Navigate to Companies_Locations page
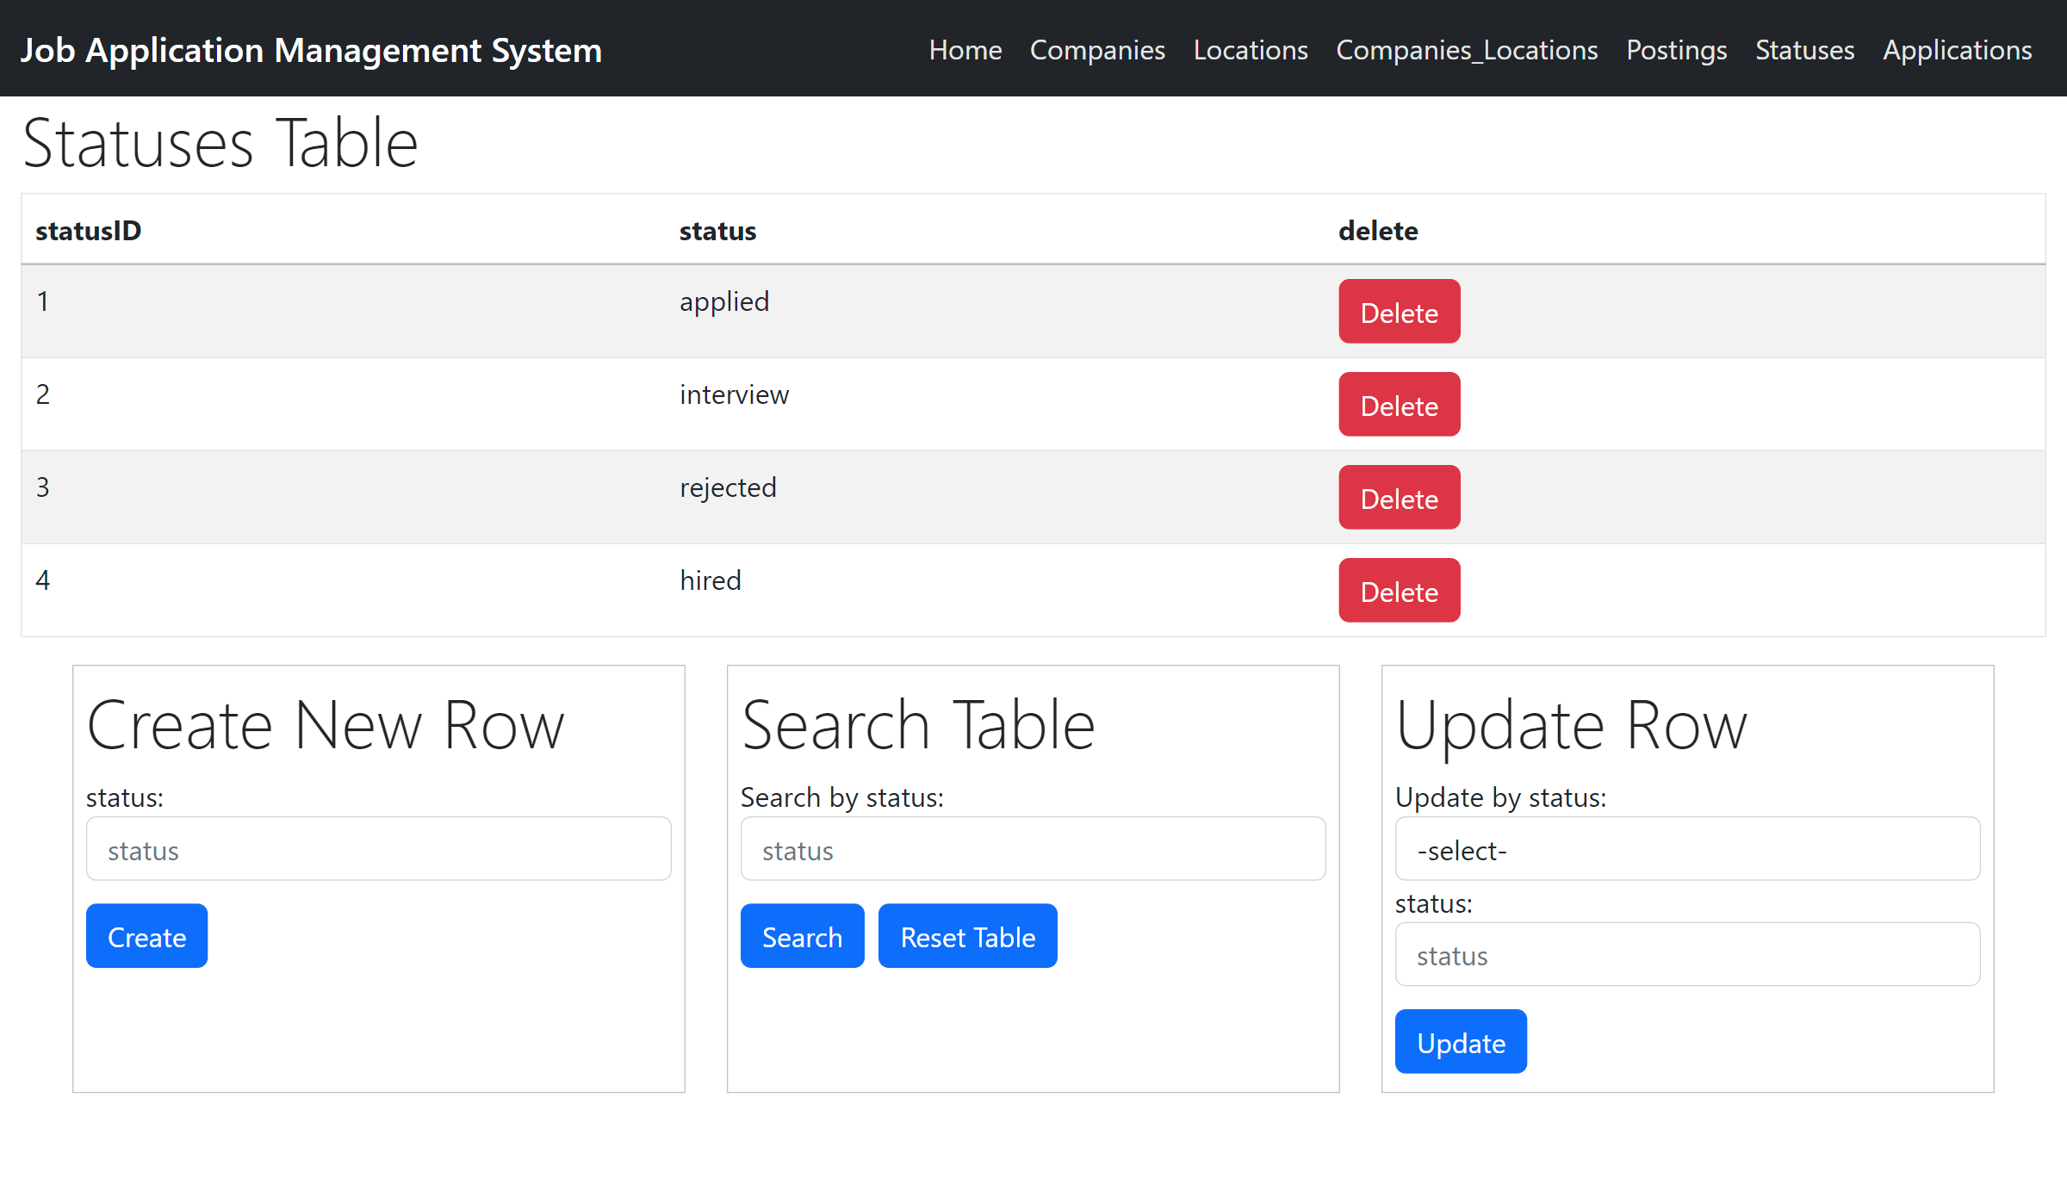2067x1178 pixels. point(1467,49)
